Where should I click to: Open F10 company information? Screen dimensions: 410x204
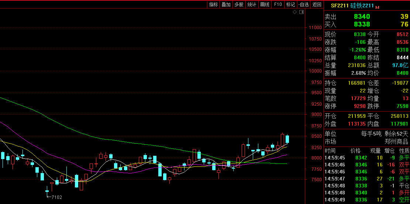pos(278,4)
